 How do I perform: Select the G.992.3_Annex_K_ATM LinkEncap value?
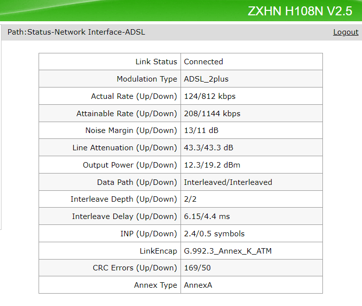pos(227,251)
